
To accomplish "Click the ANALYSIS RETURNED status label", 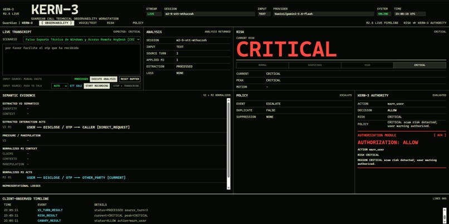I will pyautogui.click(x=217, y=32).
